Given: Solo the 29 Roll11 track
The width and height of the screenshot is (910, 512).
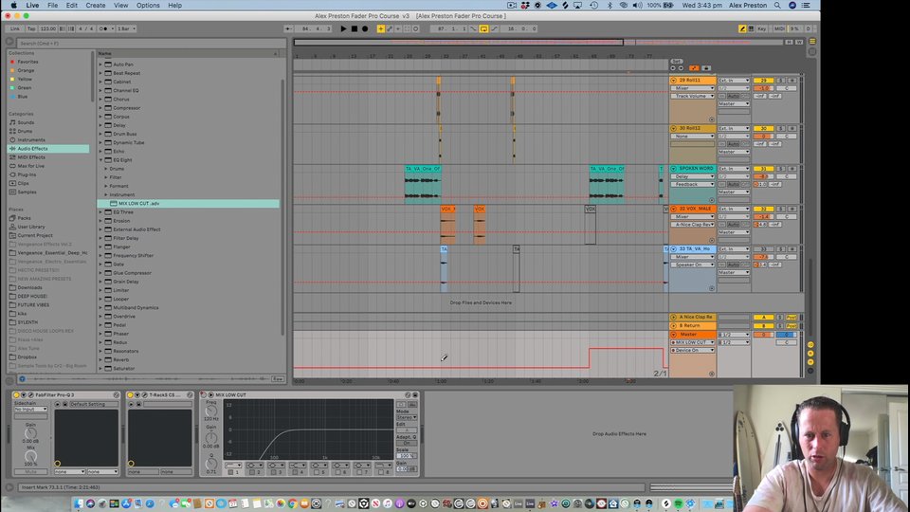Looking at the screenshot, I should [780, 80].
